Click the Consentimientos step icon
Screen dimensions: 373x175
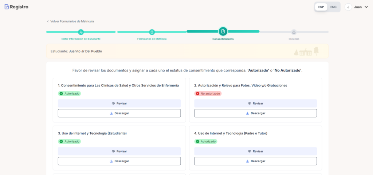click(x=223, y=32)
